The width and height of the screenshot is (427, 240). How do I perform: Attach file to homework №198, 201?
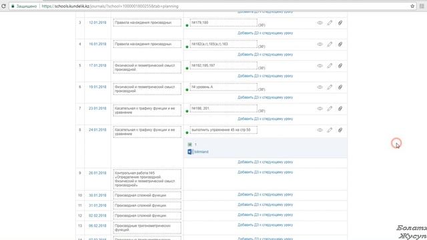[x=340, y=109]
